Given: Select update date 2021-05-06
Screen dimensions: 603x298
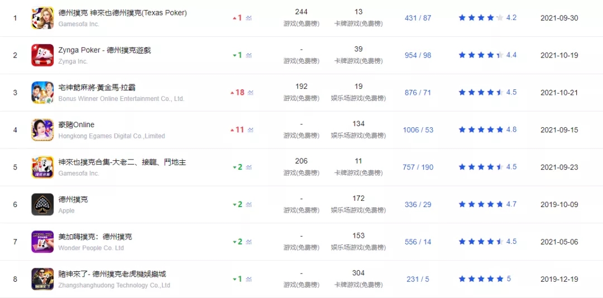Looking at the screenshot, I should point(559,242).
